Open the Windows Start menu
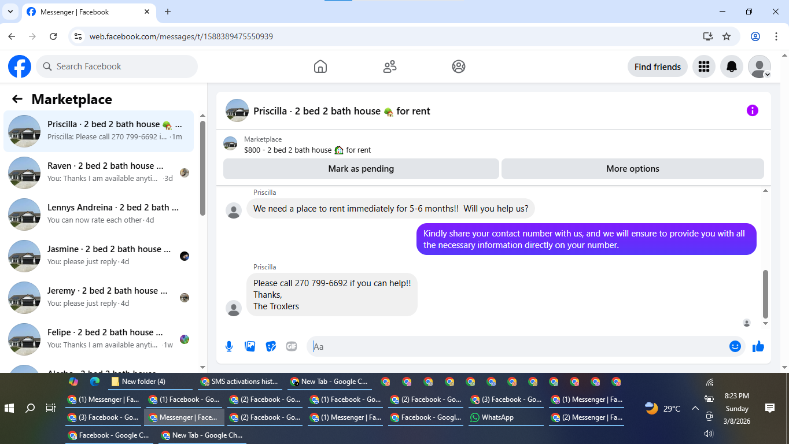 pos(9,408)
